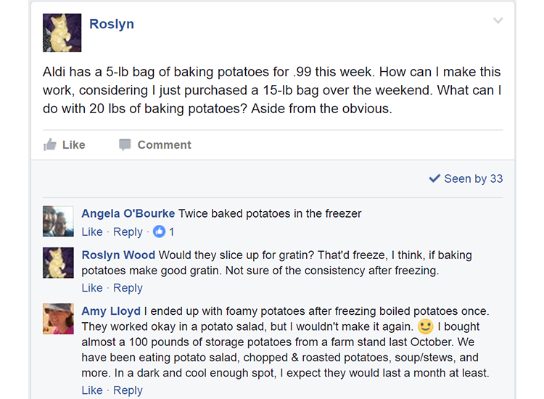Reply to Roslyn Wood's gratin comment
This screenshot has height=399, width=544.
tap(128, 288)
